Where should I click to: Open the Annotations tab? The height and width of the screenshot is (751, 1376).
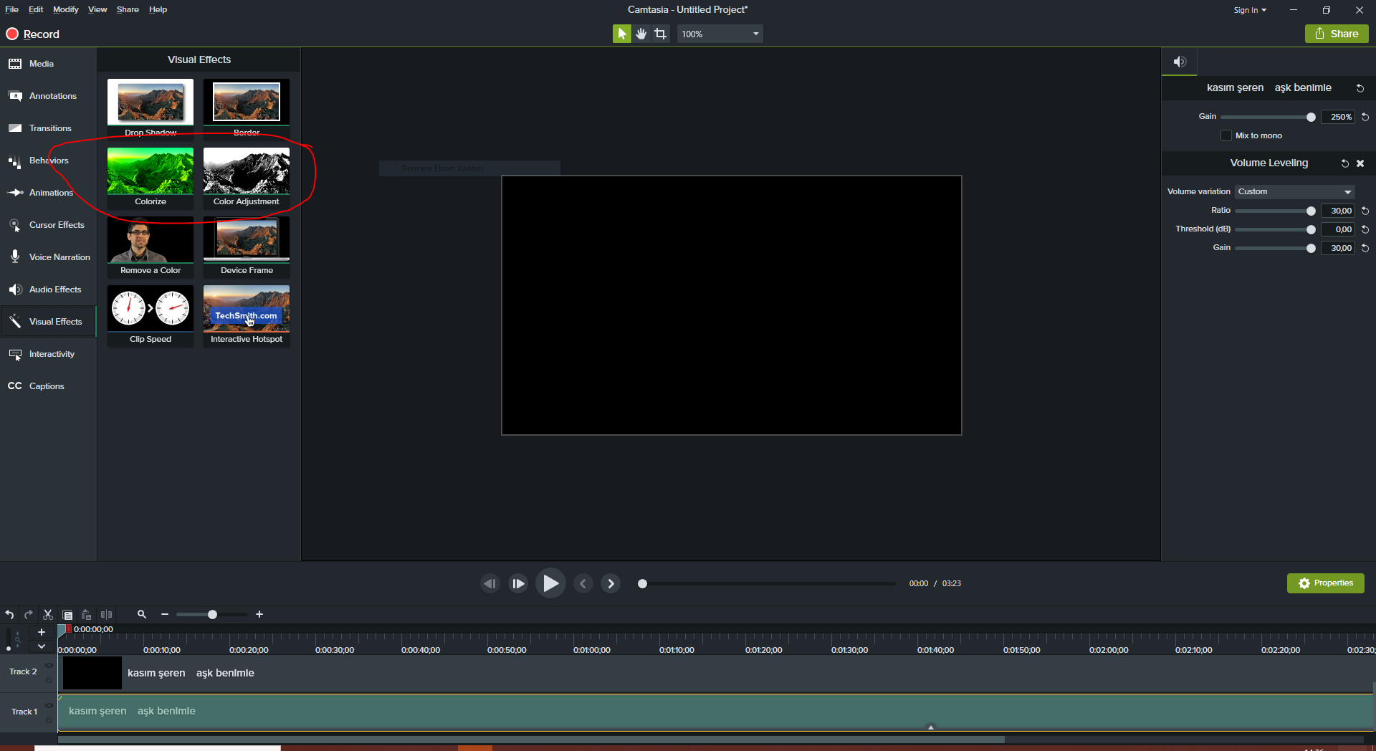pos(48,96)
